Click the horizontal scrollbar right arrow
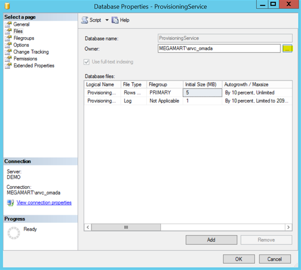 pyautogui.click(x=288, y=227)
